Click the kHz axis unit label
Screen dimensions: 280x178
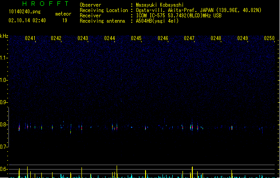pyautogui.click(x=4, y=36)
